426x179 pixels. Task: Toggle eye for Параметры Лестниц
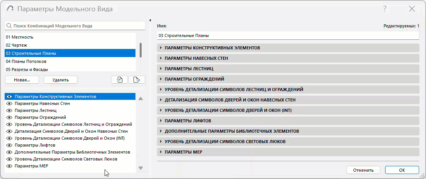pyautogui.click(x=10, y=111)
